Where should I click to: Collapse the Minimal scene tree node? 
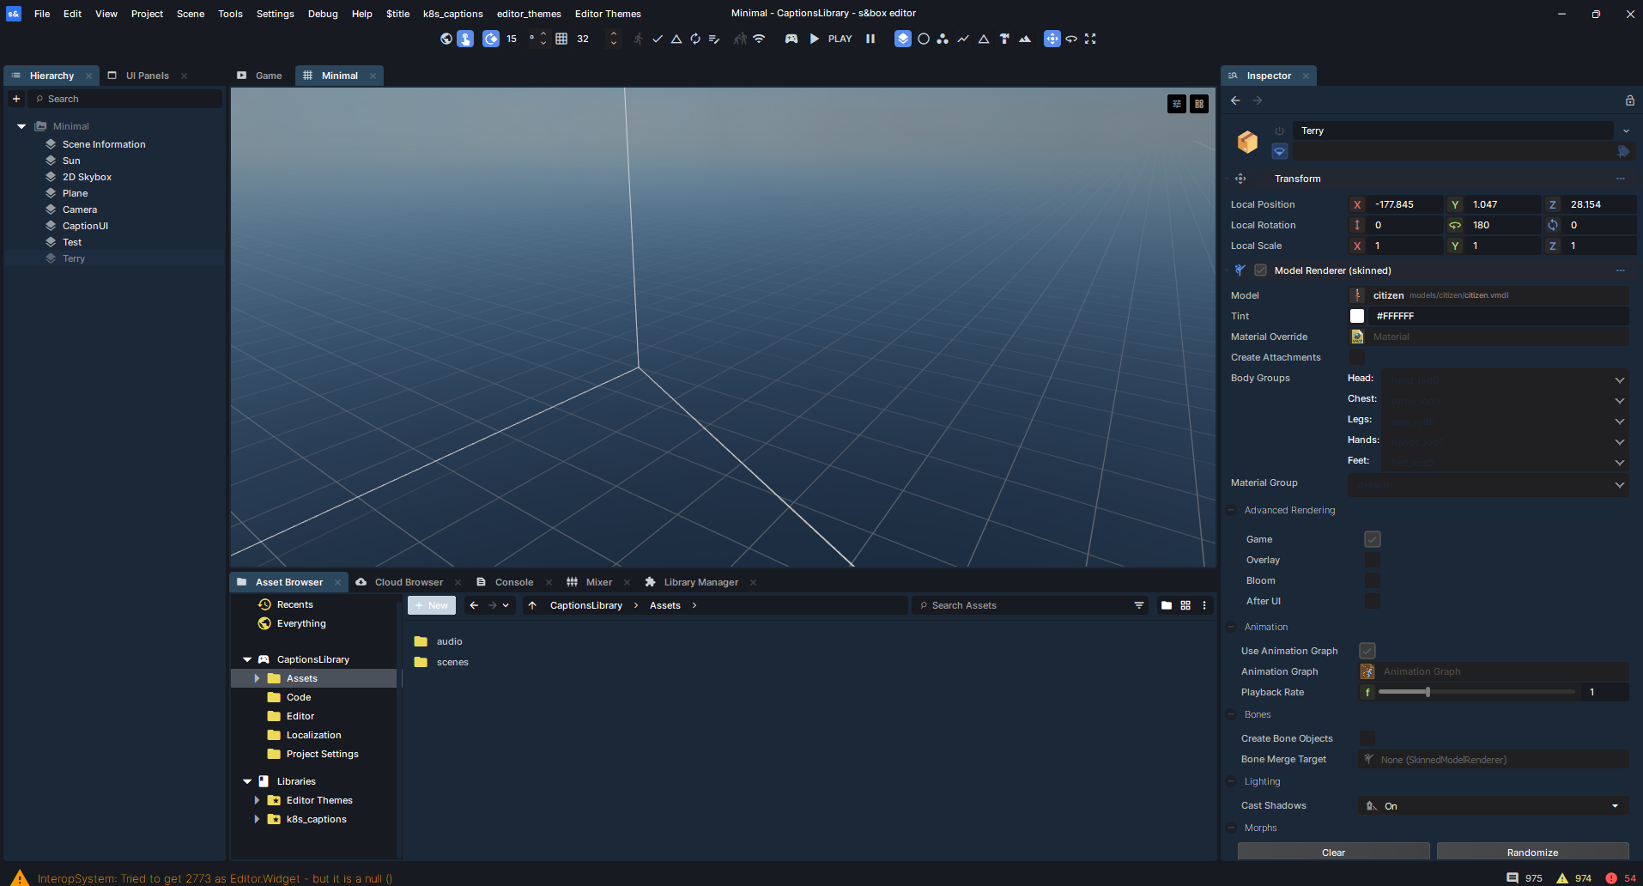21,126
